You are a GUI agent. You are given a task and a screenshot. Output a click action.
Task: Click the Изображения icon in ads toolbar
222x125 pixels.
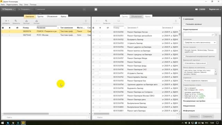(119, 21)
